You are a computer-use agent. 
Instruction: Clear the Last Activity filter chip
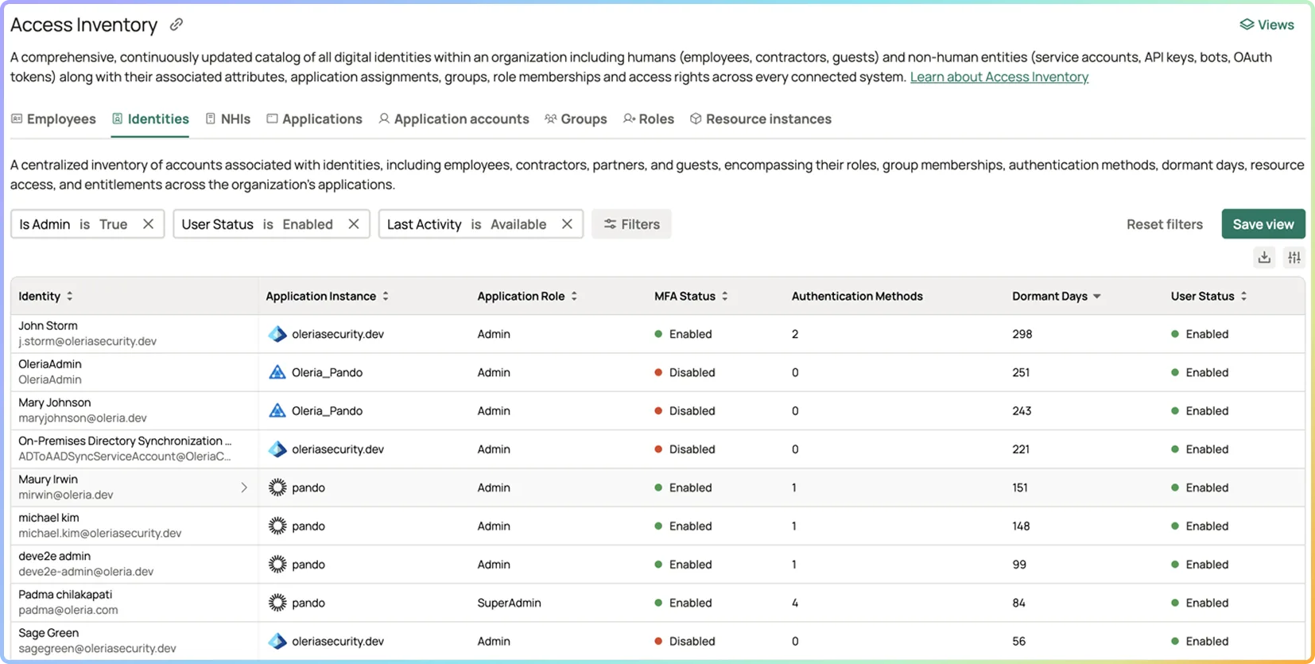567,224
